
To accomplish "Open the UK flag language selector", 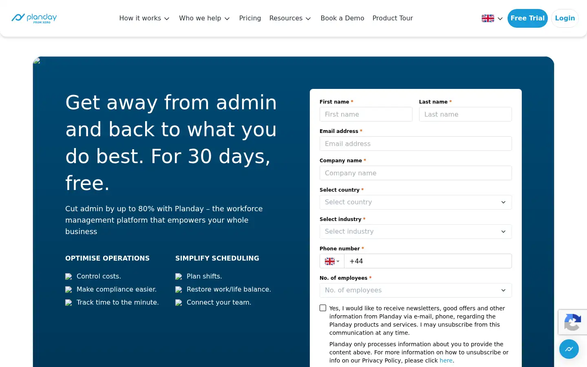I will (x=492, y=18).
